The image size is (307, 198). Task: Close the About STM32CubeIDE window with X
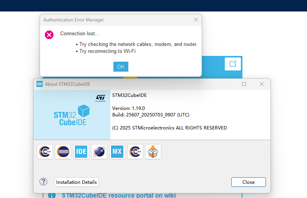tap(262, 84)
